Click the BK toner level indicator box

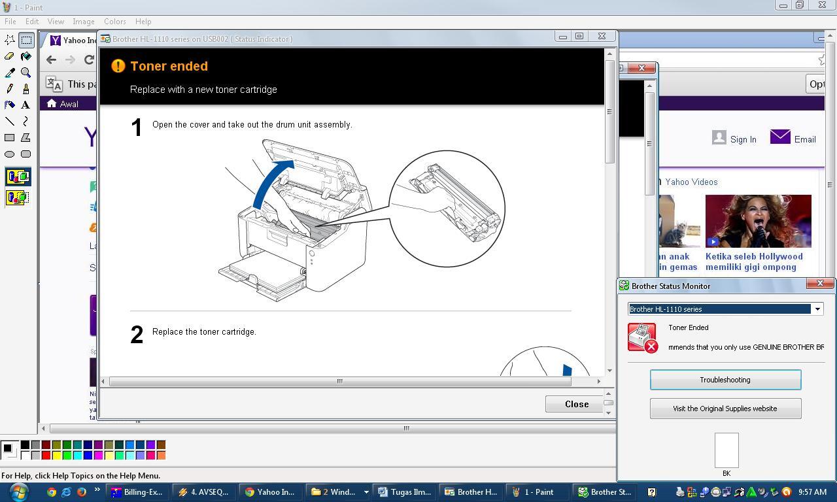(x=726, y=450)
